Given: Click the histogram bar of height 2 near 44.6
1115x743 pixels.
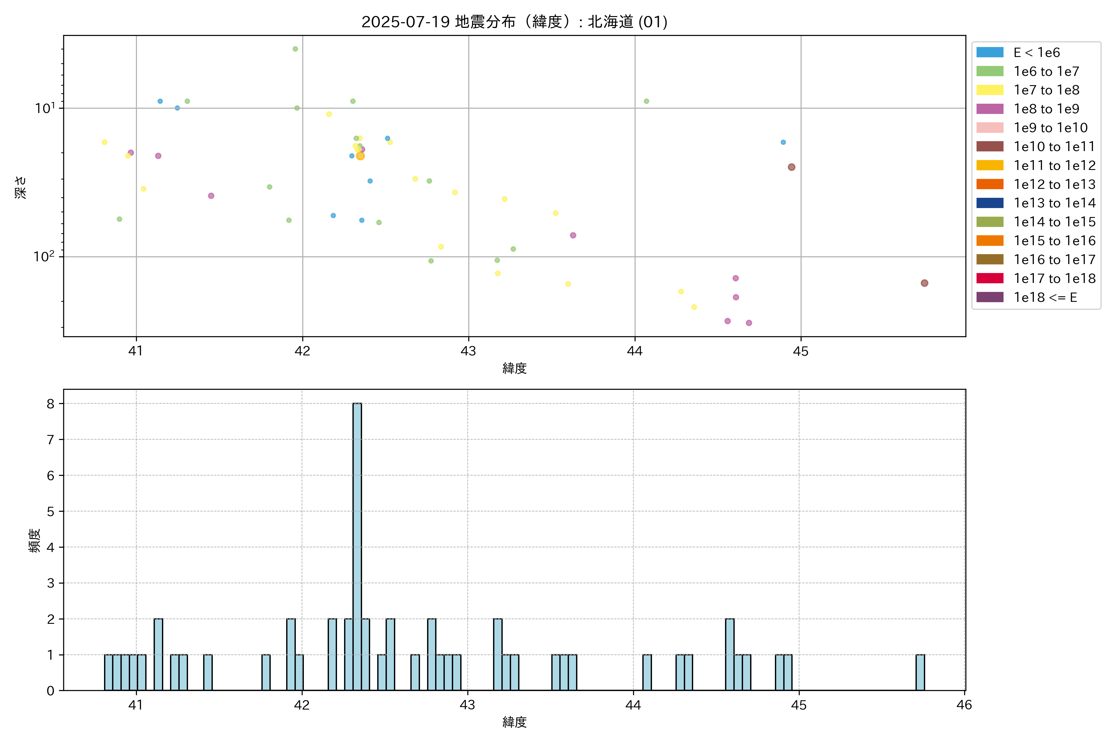Looking at the screenshot, I should point(730,654).
